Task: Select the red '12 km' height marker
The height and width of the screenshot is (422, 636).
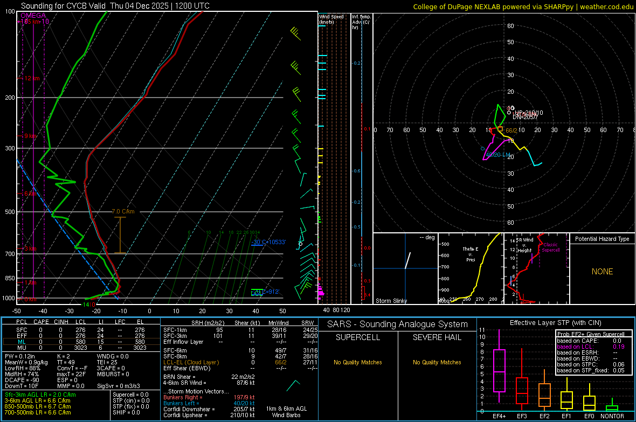Action: (31, 78)
